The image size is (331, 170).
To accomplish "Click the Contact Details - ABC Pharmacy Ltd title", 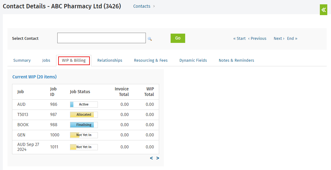I will tap(62, 6).
